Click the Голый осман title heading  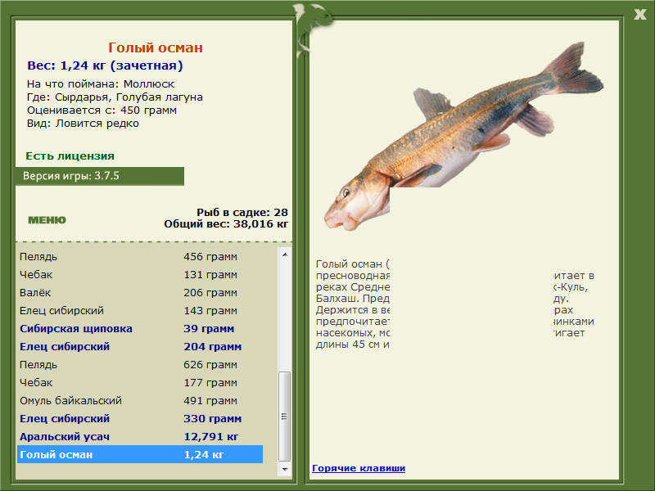[156, 47]
